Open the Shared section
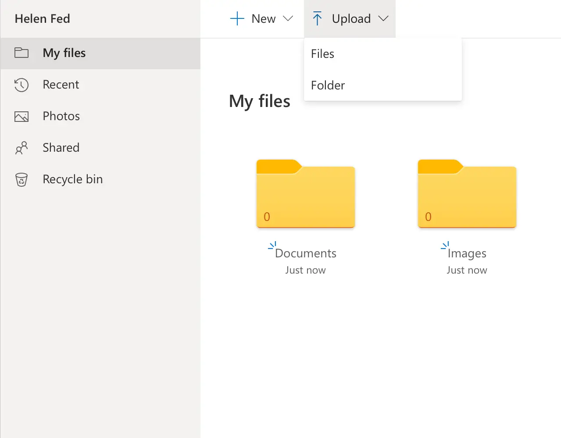The width and height of the screenshot is (561, 438). (61, 148)
